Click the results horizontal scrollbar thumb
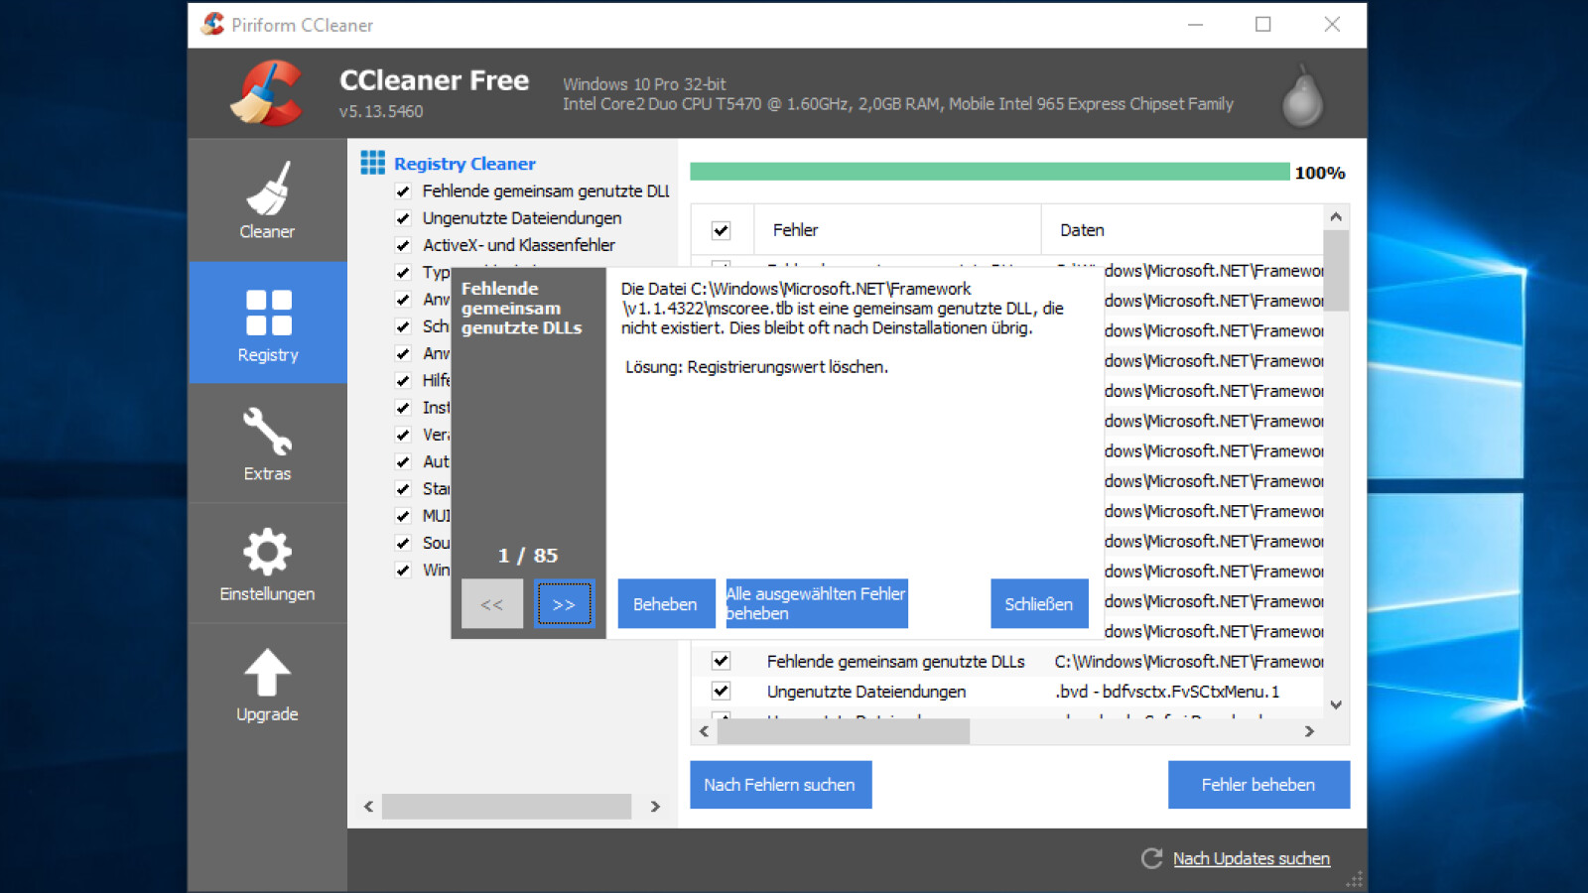The width and height of the screenshot is (1588, 893). (844, 731)
